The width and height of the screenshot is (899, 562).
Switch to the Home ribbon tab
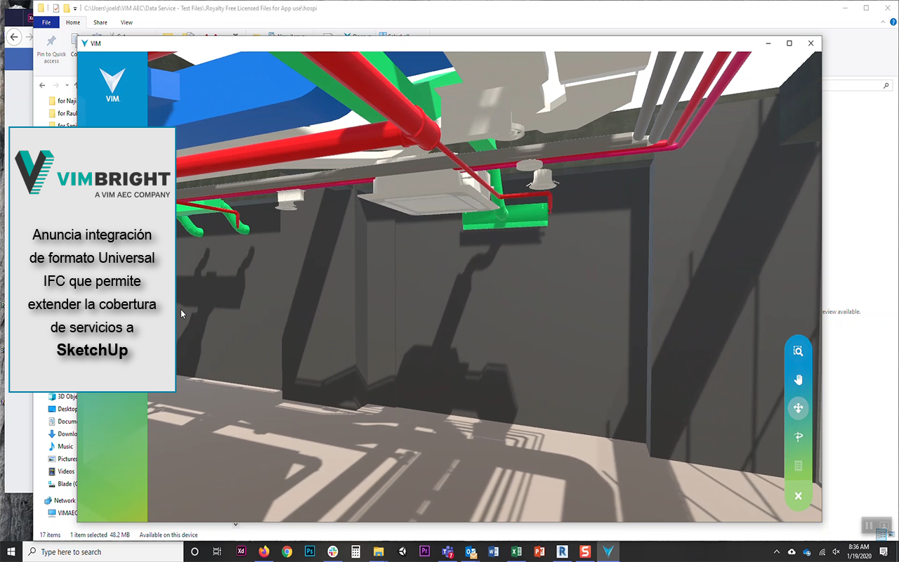pos(73,22)
